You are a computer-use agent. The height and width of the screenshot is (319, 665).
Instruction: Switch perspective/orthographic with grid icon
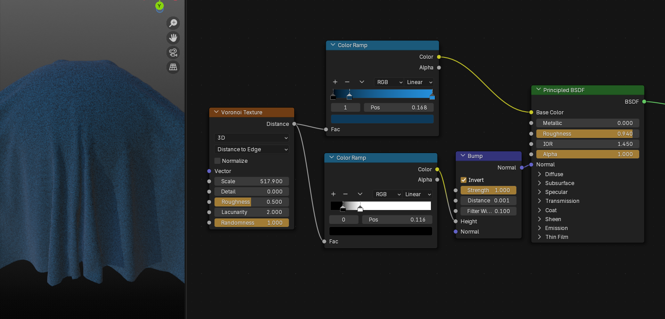point(173,67)
